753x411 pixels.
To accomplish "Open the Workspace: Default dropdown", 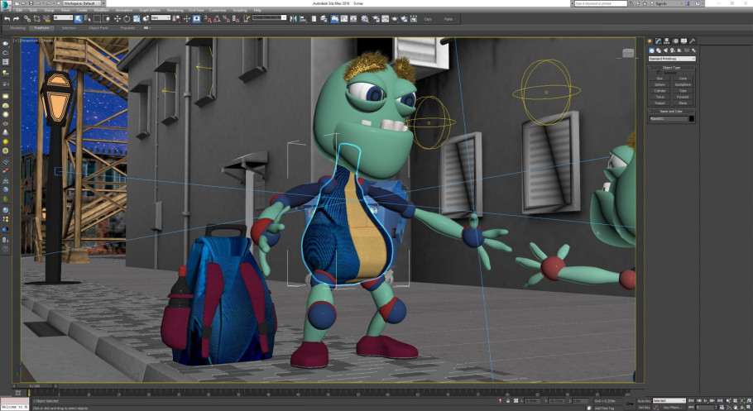I will click(x=82, y=3).
